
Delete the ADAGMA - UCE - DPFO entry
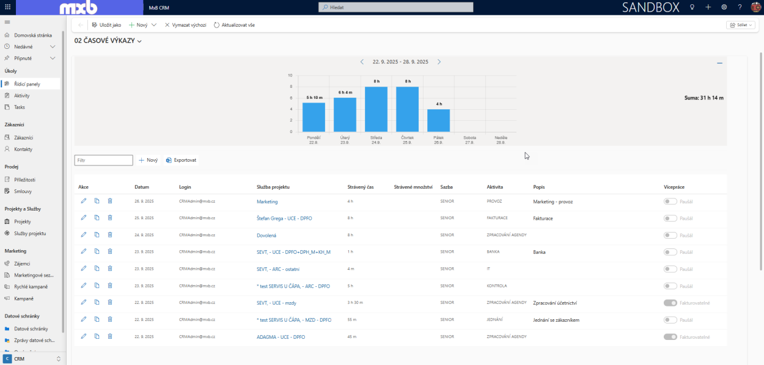coord(110,336)
